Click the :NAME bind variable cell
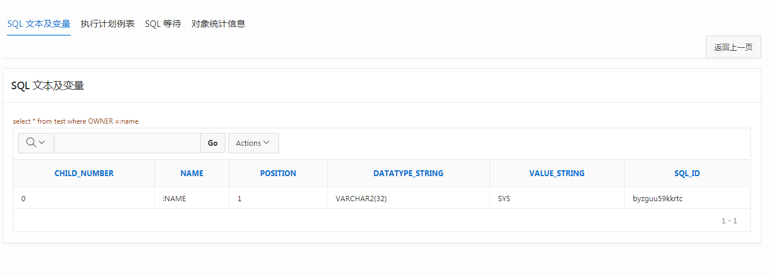769x277 pixels. tap(174, 198)
